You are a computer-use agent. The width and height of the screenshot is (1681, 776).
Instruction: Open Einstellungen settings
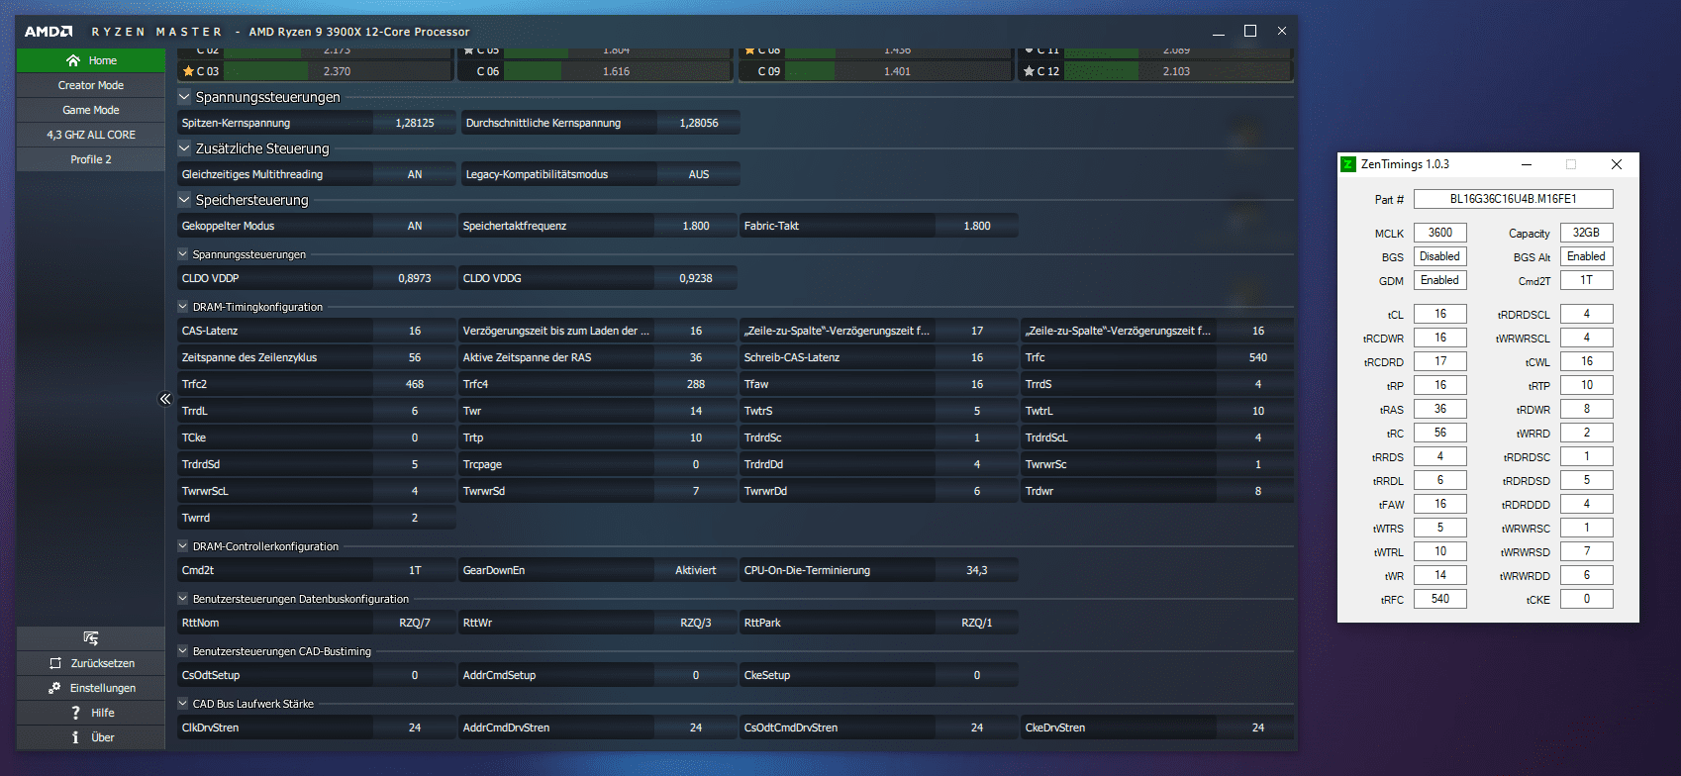[x=91, y=688]
